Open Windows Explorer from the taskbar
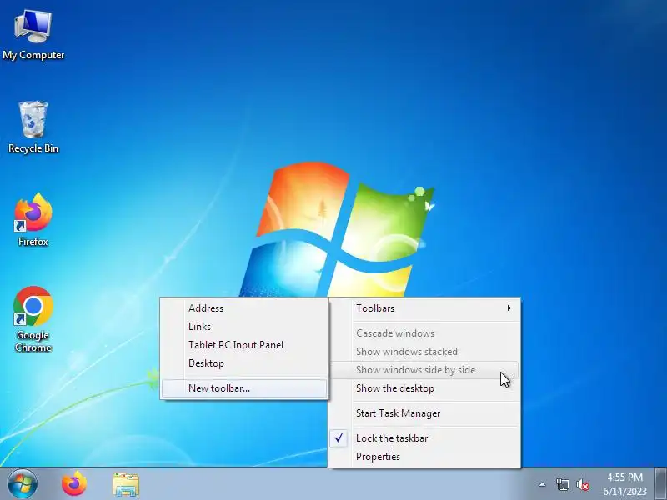 click(126, 485)
